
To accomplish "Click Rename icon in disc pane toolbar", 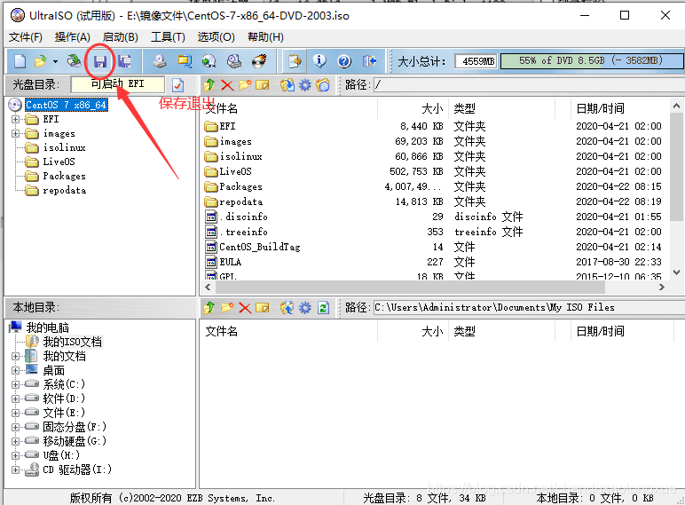I will (262, 84).
